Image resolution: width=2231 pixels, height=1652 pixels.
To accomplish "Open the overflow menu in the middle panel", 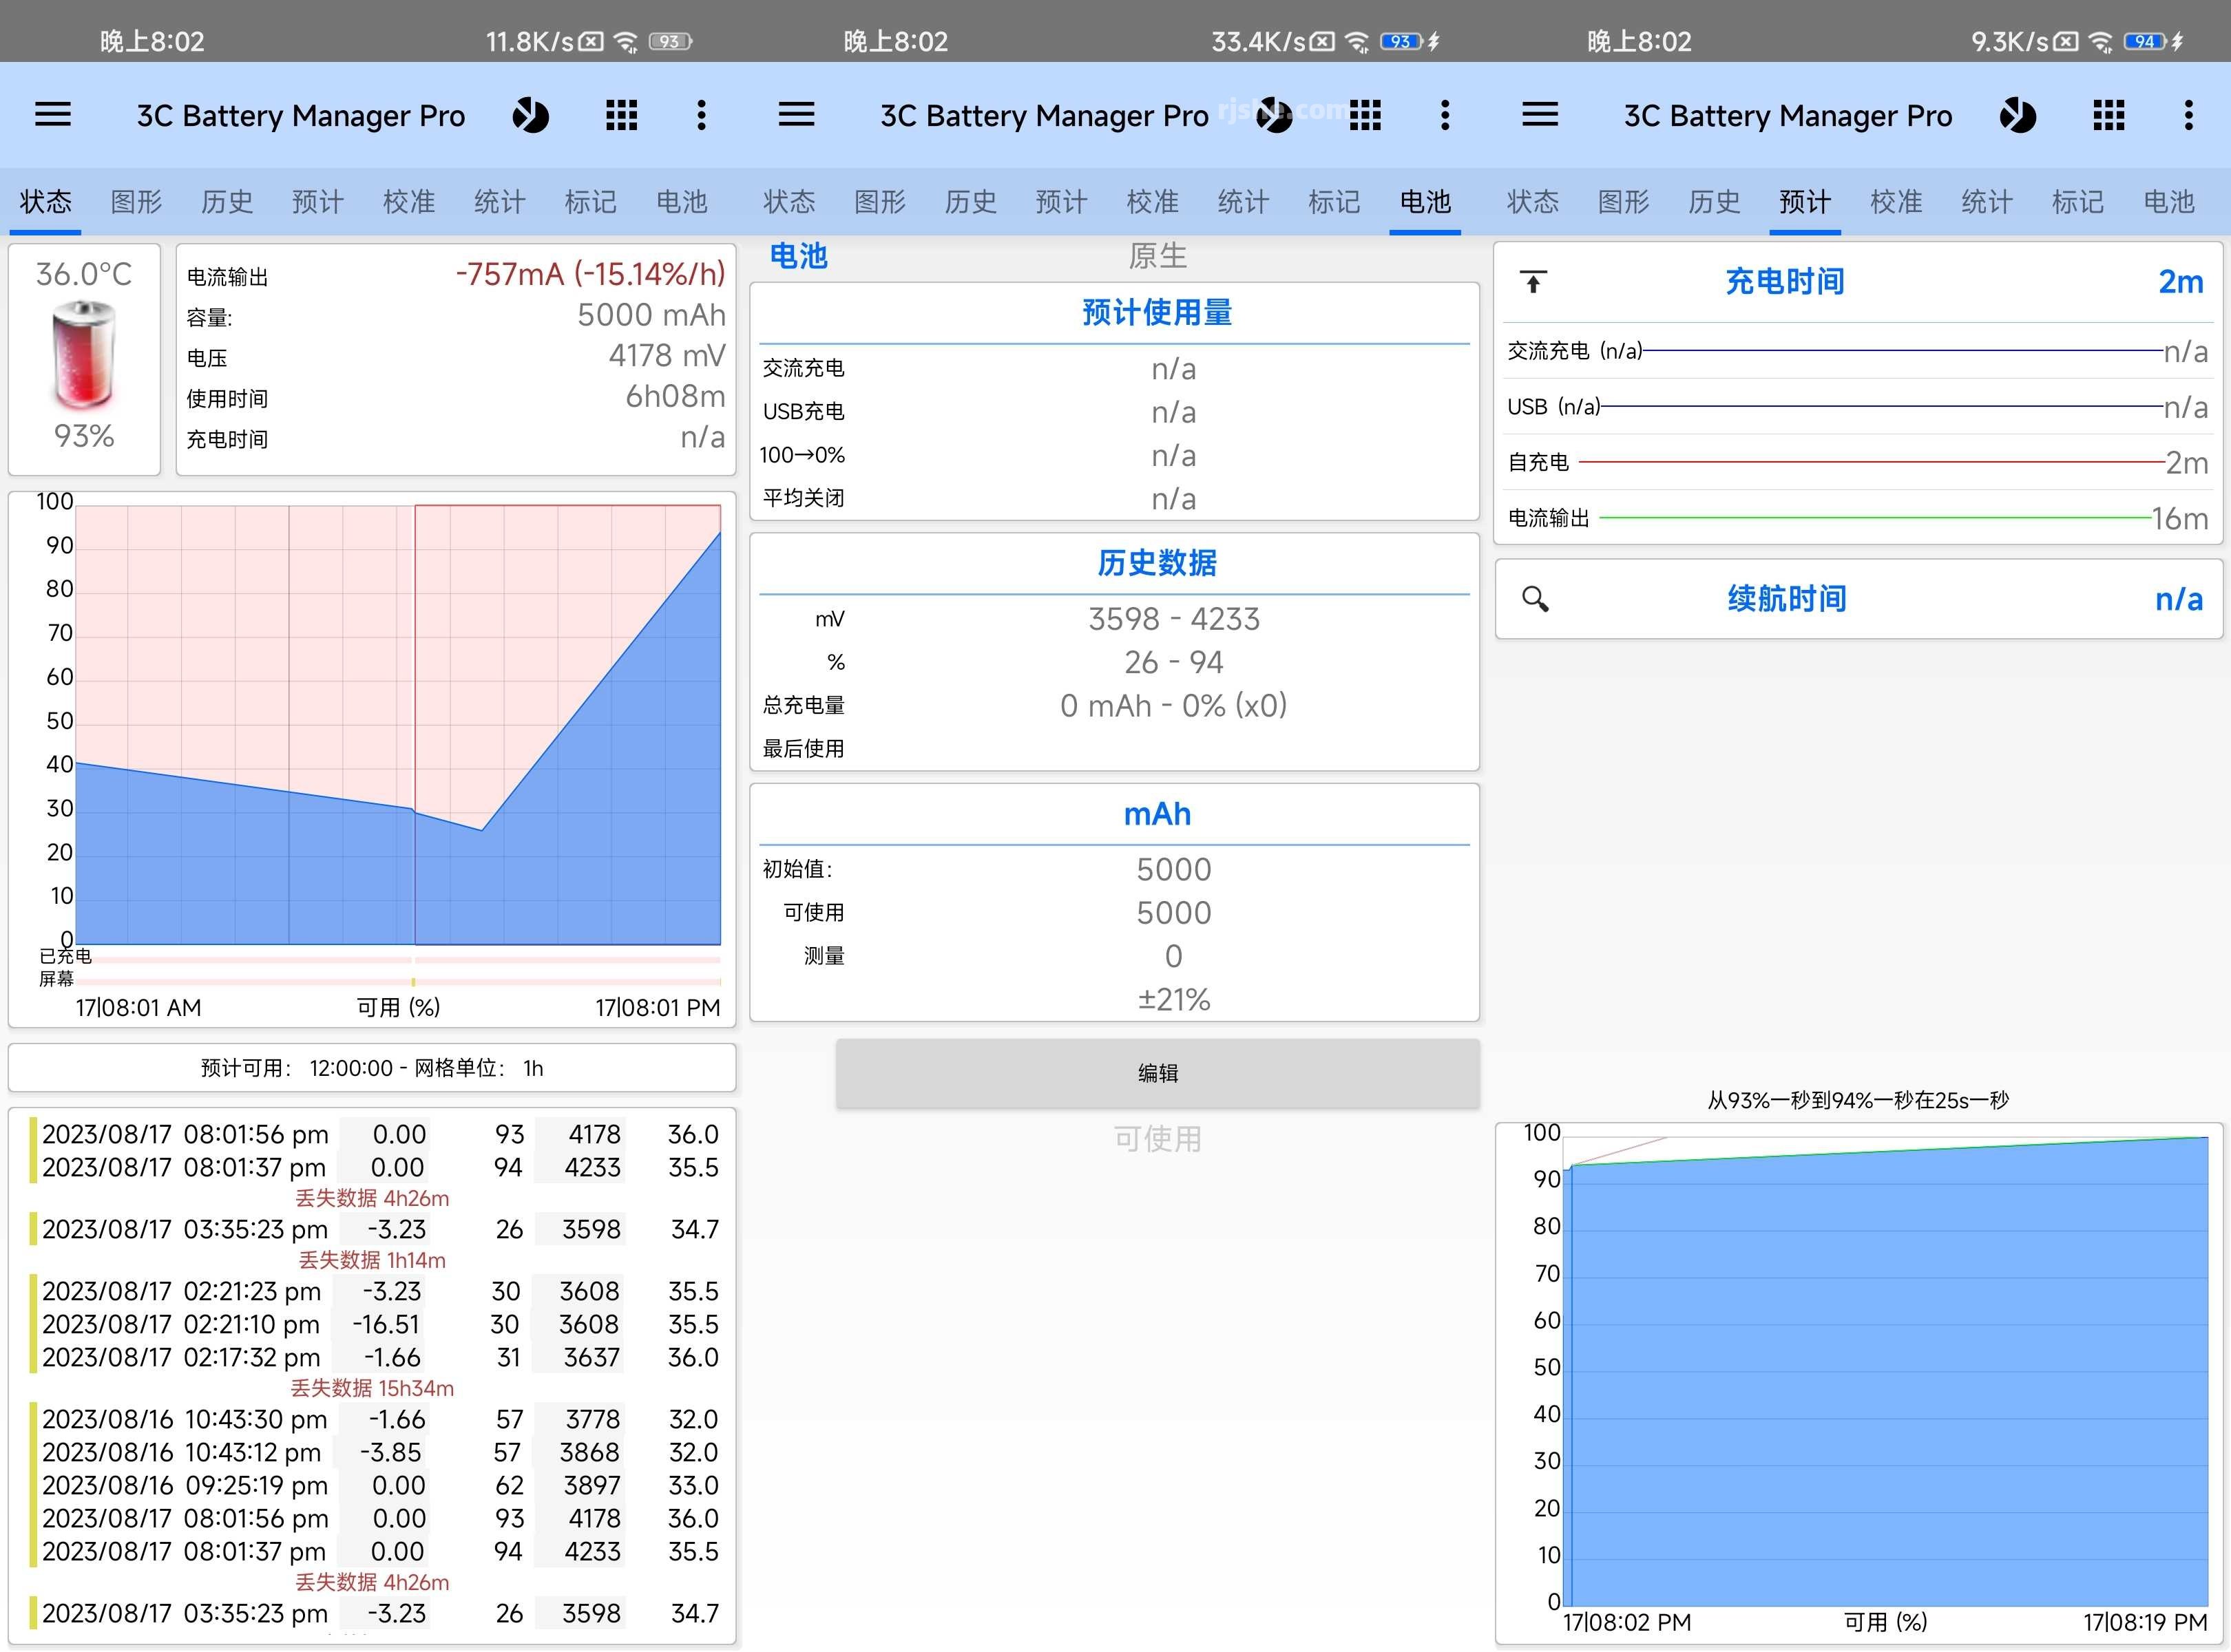I will 1445,115.
